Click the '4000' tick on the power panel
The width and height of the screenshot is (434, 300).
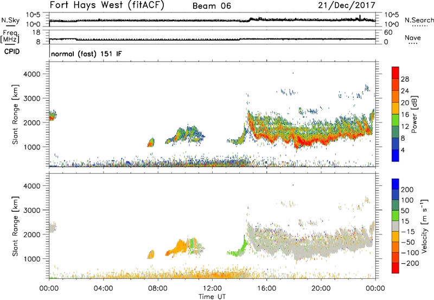tap(31, 74)
